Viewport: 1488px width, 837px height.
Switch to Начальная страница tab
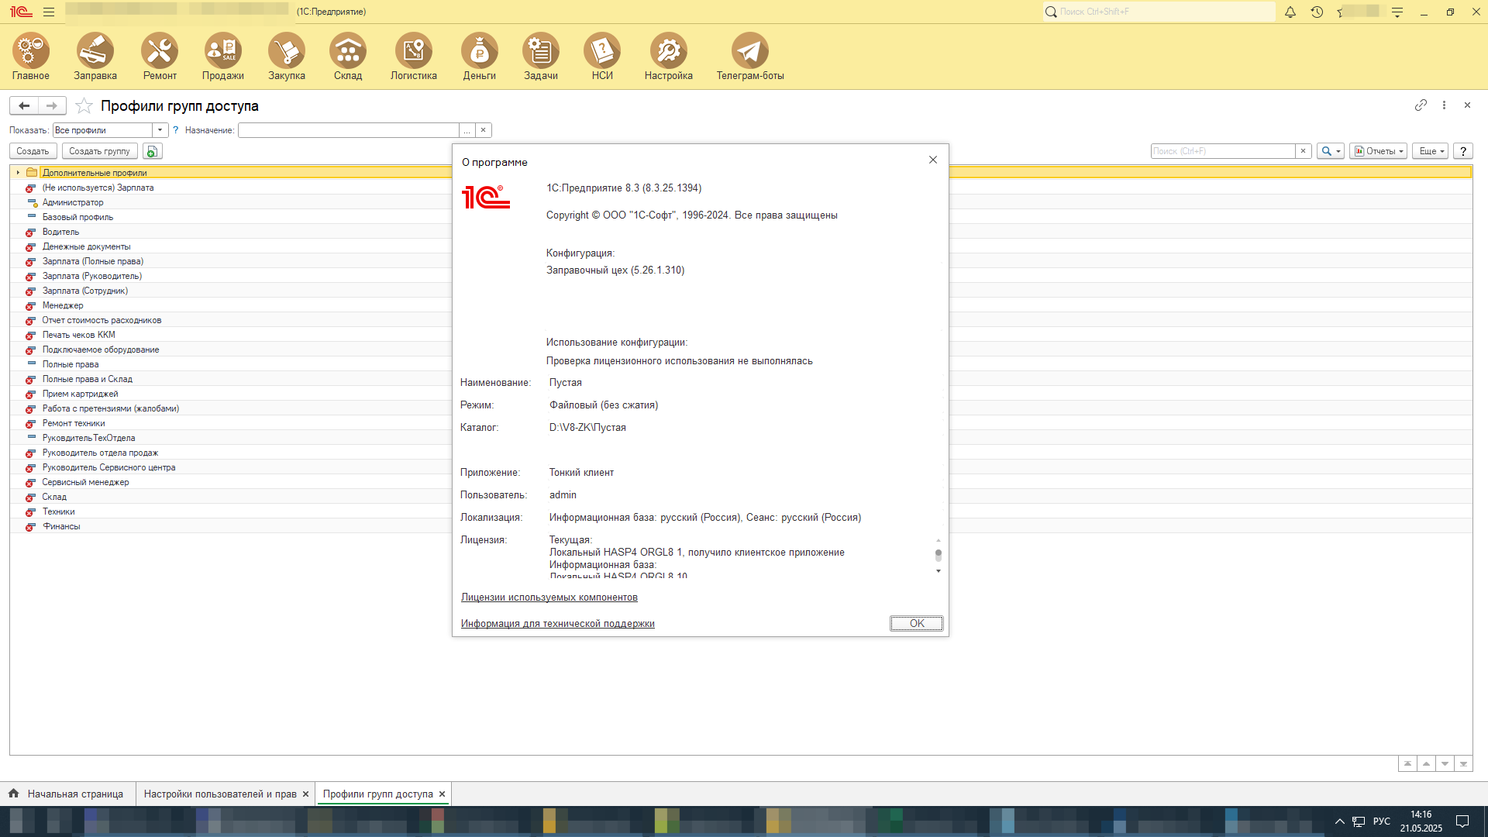[x=67, y=794]
